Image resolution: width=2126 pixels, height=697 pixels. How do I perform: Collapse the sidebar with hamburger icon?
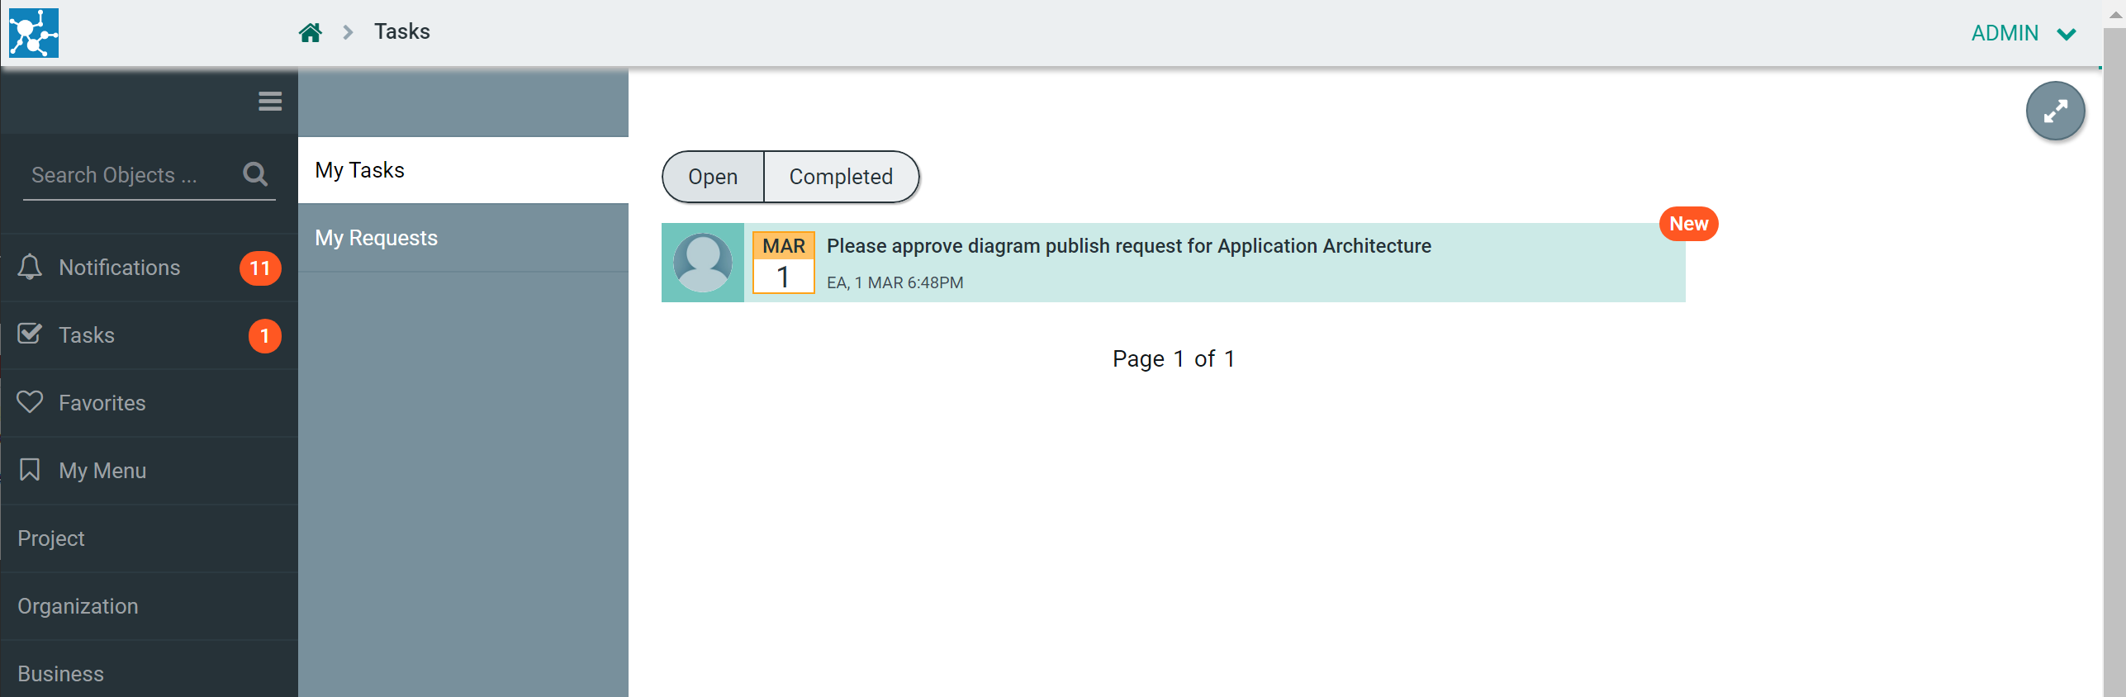pos(270,102)
